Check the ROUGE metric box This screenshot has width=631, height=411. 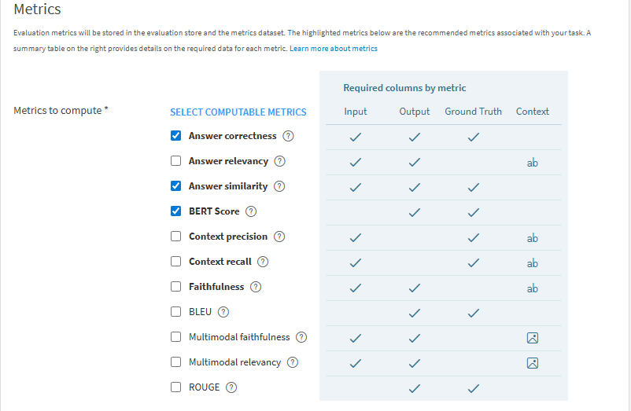tap(176, 387)
